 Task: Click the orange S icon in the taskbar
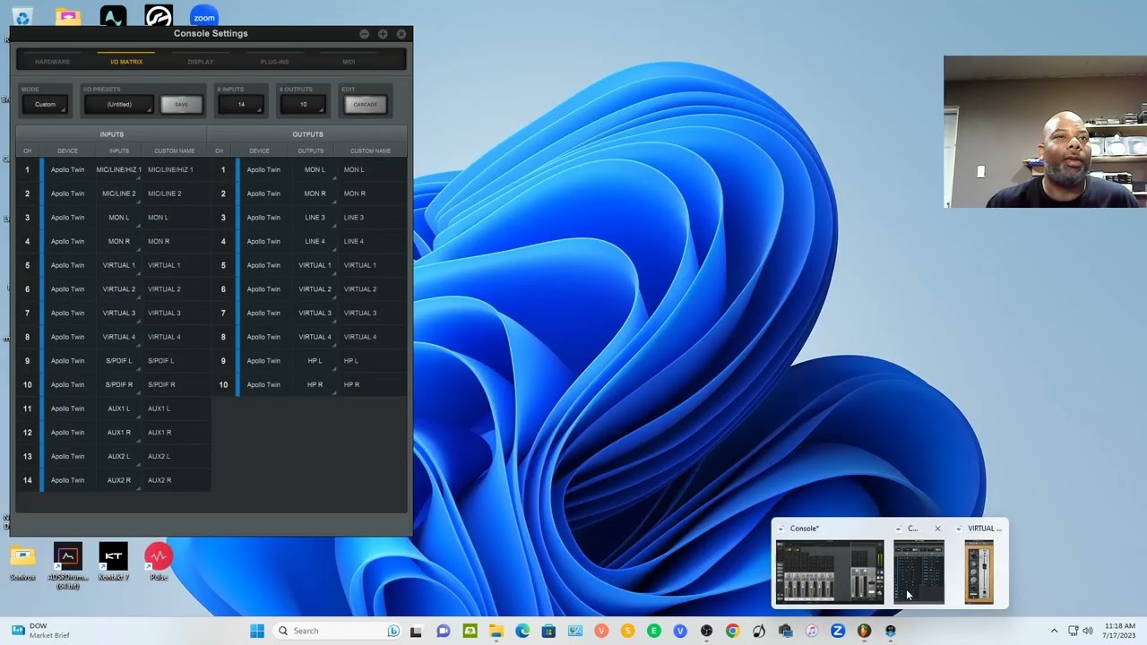pyautogui.click(x=627, y=631)
